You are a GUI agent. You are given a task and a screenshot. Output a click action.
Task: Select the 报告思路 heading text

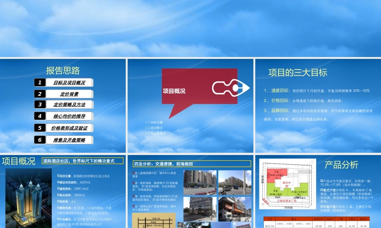(63, 71)
